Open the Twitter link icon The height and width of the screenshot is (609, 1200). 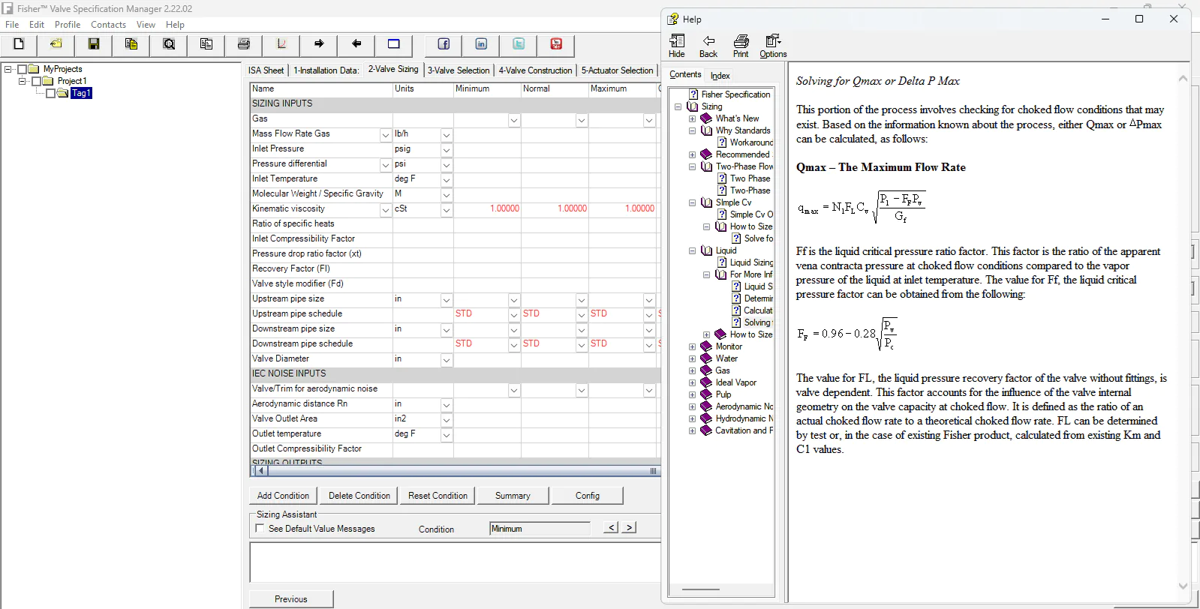(x=519, y=44)
